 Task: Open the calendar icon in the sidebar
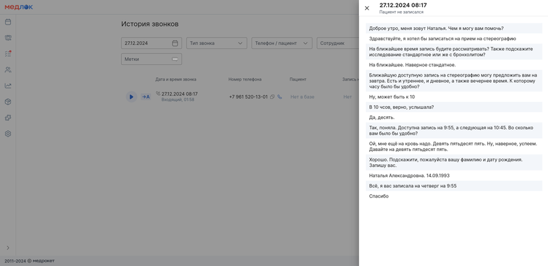point(8,22)
